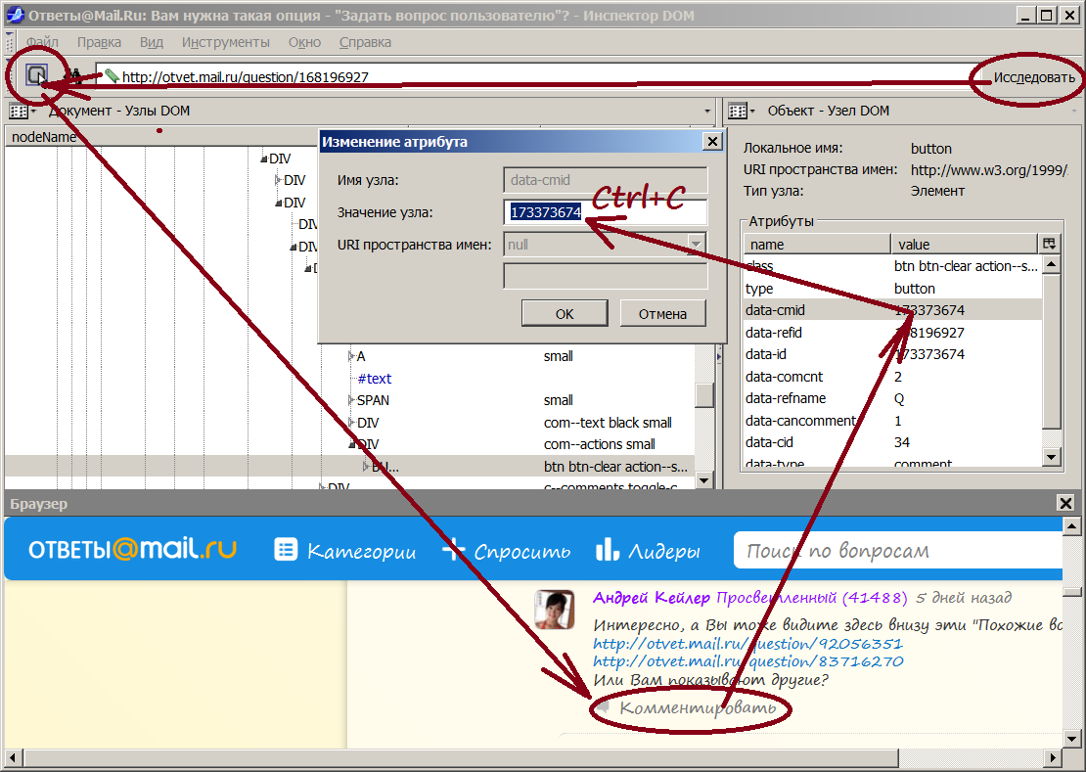Click user avatar of Андрей Кейлер
Viewport: 1086px width, 772px height.
click(x=554, y=610)
